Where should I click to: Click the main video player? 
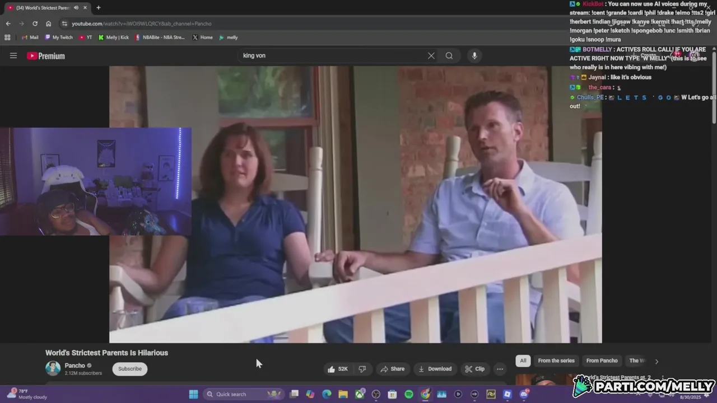355,204
